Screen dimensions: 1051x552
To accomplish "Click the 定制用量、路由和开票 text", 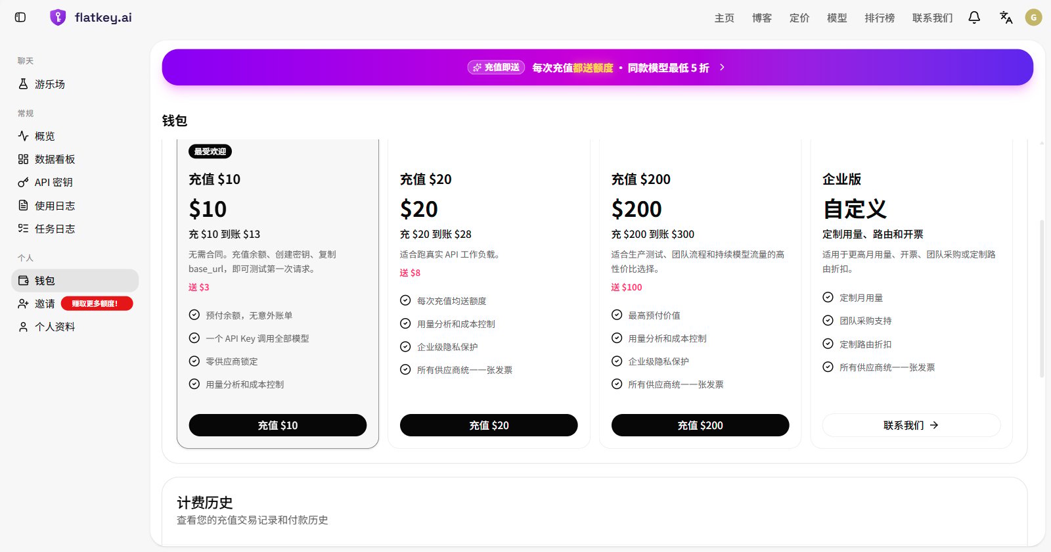I will 873,234.
